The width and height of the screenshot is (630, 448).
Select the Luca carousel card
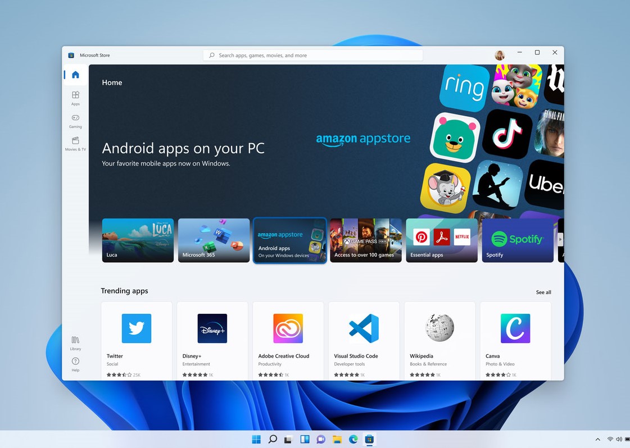click(138, 240)
